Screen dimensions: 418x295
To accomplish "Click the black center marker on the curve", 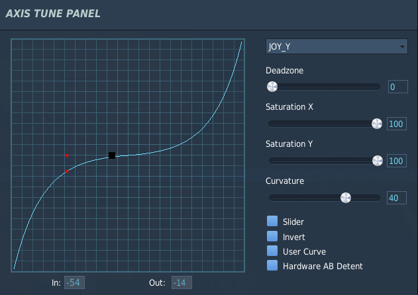I will pyautogui.click(x=112, y=155).
